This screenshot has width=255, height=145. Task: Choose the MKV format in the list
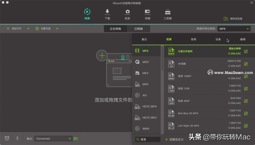coord(146,73)
